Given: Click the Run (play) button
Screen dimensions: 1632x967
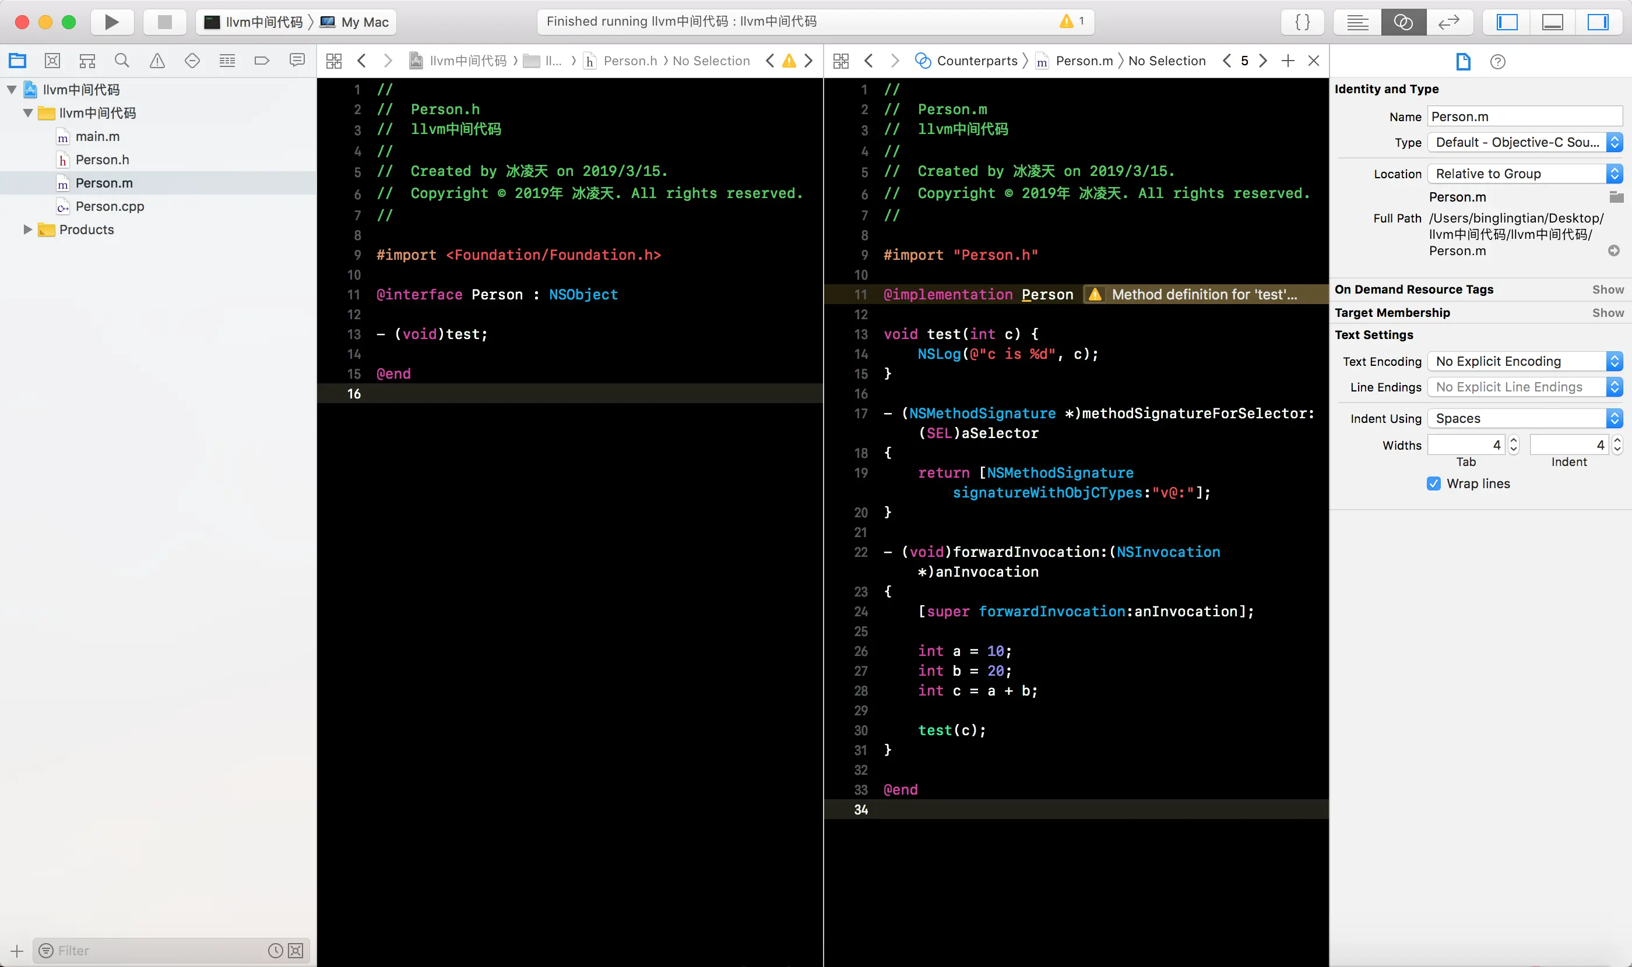Looking at the screenshot, I should (111, 22).
